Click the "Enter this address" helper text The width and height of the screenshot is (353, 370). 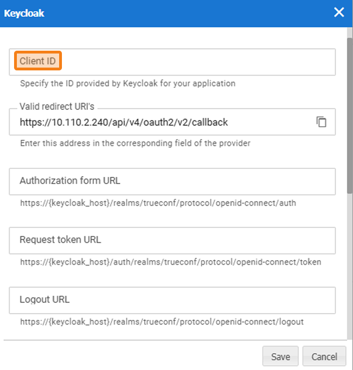(x=135, y=143)
